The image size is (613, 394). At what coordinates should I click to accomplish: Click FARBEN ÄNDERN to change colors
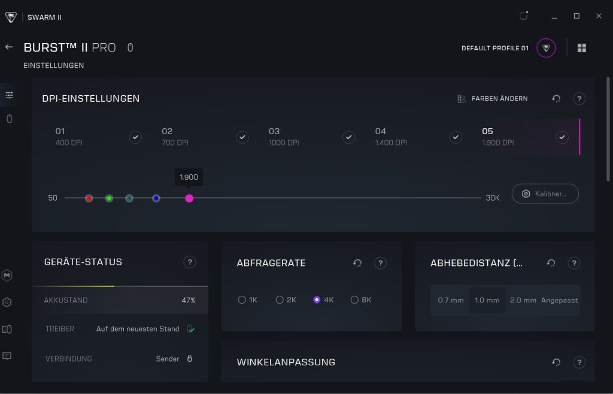point(493,99)
